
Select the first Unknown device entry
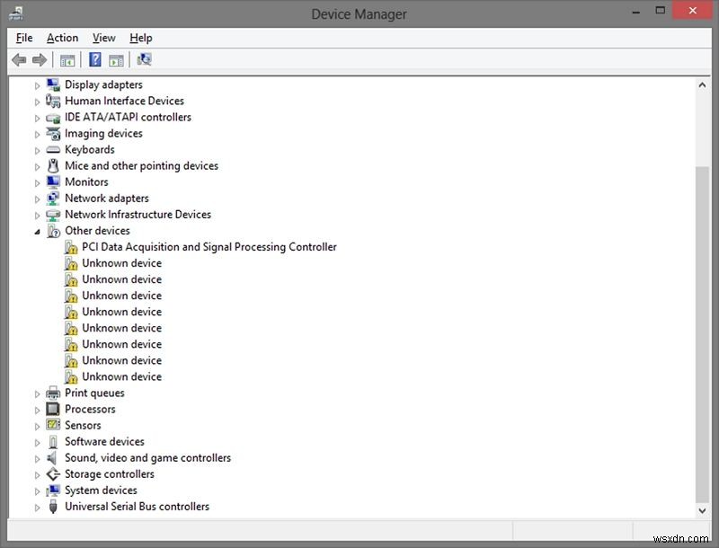coord(122,262)
